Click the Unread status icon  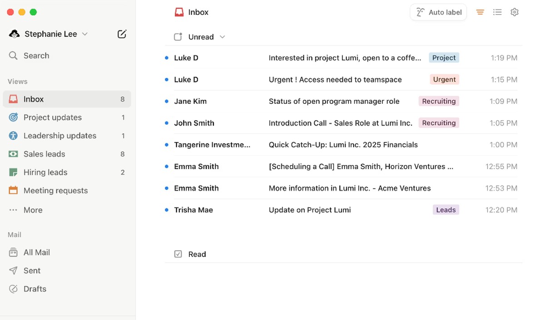[x=178, y=37]
